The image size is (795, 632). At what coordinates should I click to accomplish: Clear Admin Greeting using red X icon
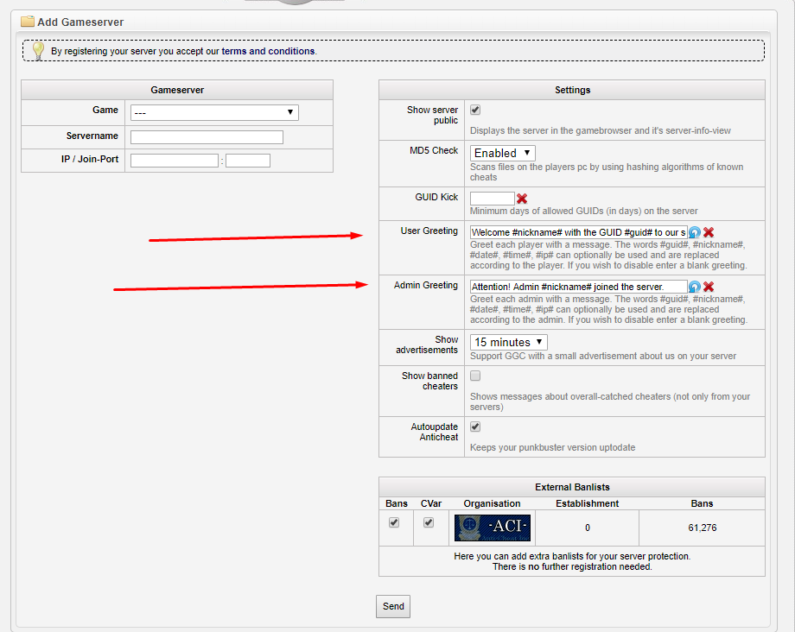(x=709, y=287)
